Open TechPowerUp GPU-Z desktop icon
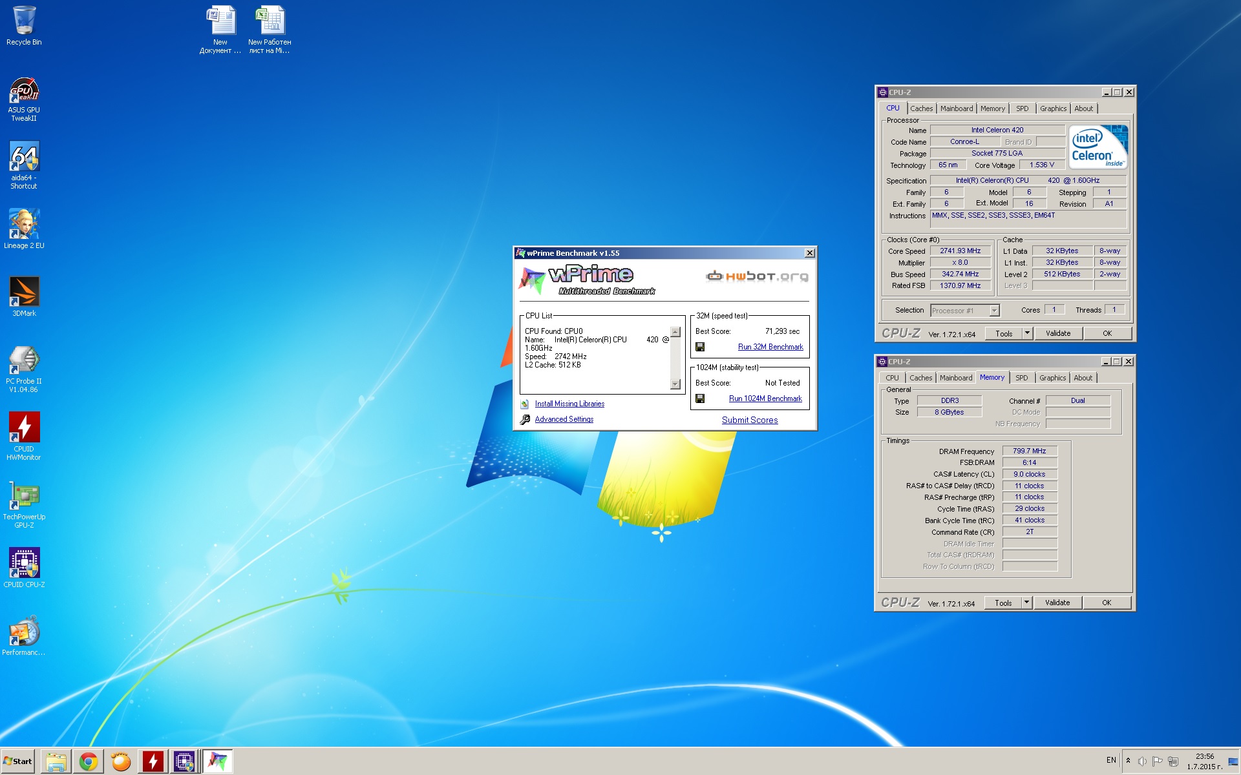This screenshot has width=1241, height=775. [24, 504]
